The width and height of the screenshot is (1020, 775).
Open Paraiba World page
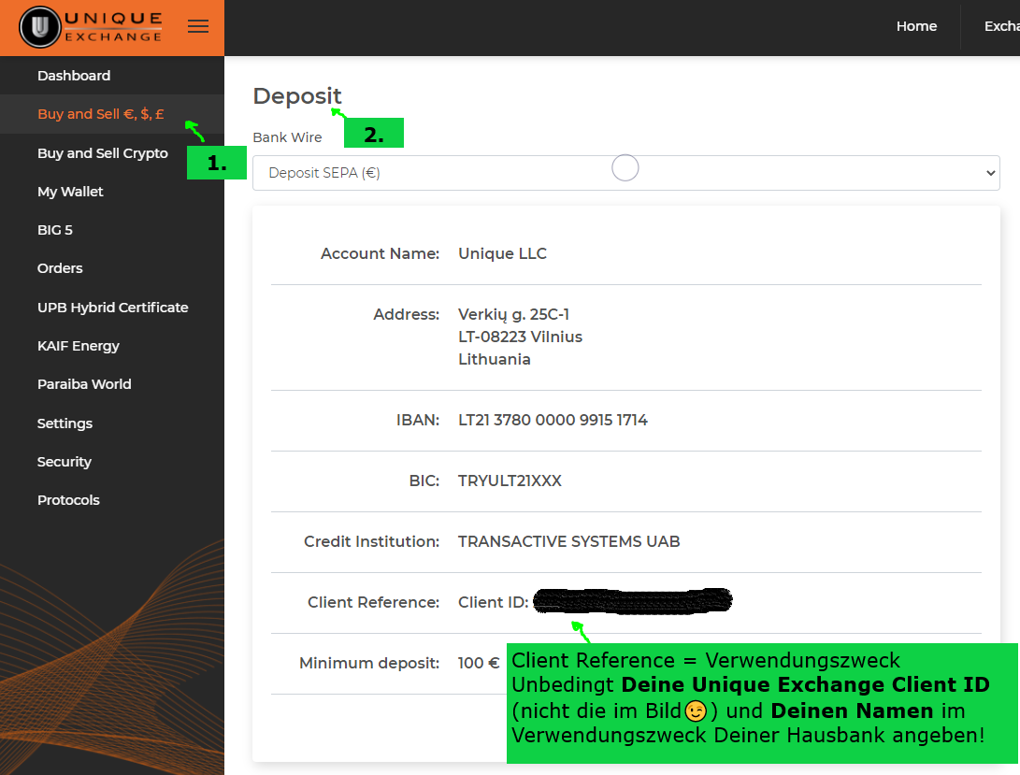(84, 384)
